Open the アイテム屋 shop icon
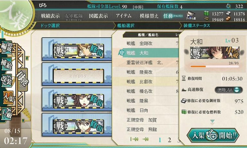Image resolution: width=247 pixels, height=148 pixels. (191, 16)
